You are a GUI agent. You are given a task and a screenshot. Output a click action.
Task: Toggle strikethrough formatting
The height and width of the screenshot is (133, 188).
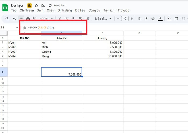point(153,19)
